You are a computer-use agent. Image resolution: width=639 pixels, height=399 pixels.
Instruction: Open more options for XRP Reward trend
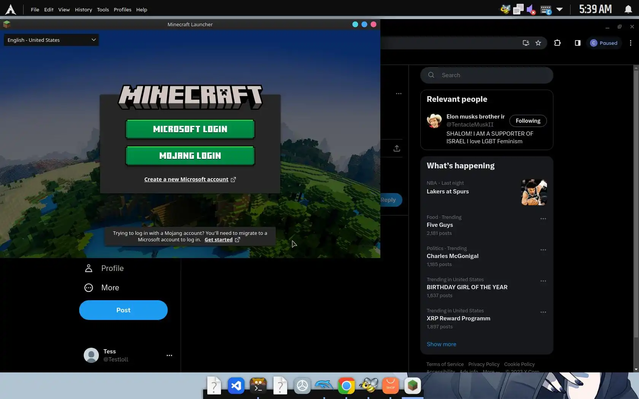coord(543,312)
